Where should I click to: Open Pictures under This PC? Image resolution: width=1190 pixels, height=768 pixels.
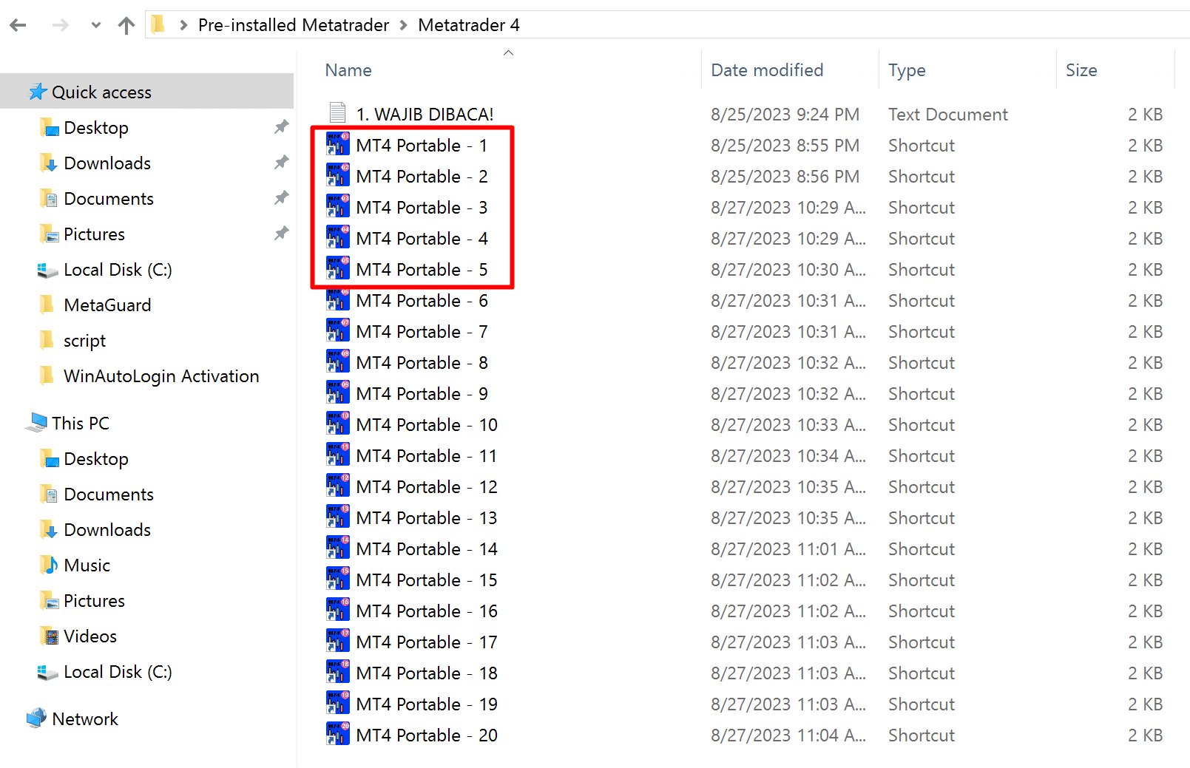tap(94, 601)
